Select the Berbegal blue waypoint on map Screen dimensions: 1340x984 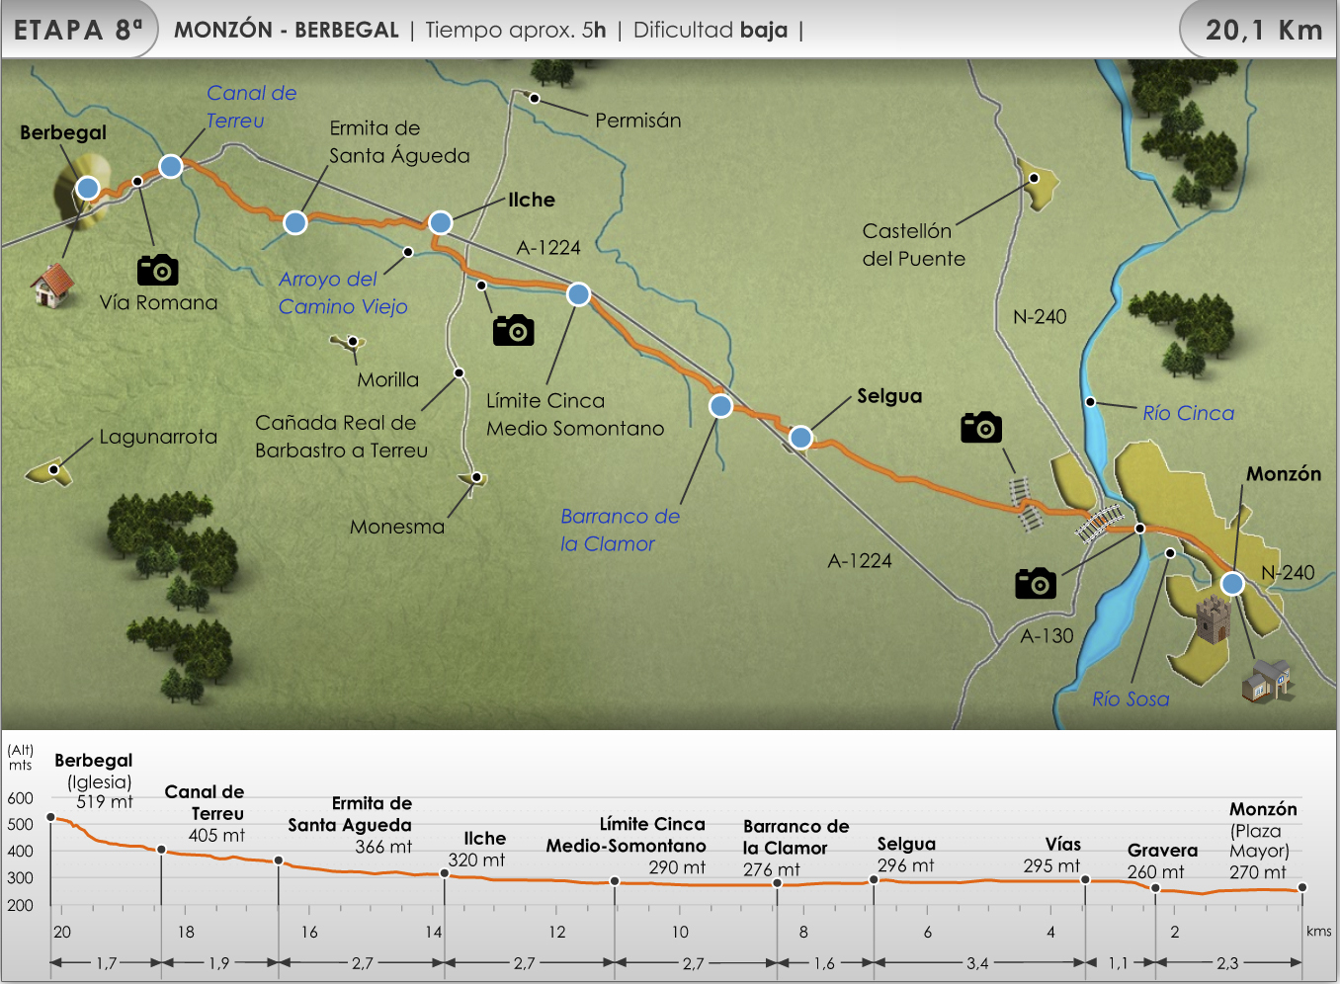coord(88,188)
